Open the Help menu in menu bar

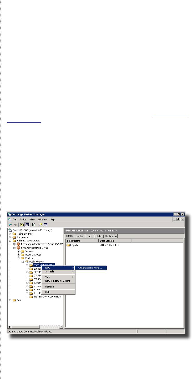click(x=52, y=219)
